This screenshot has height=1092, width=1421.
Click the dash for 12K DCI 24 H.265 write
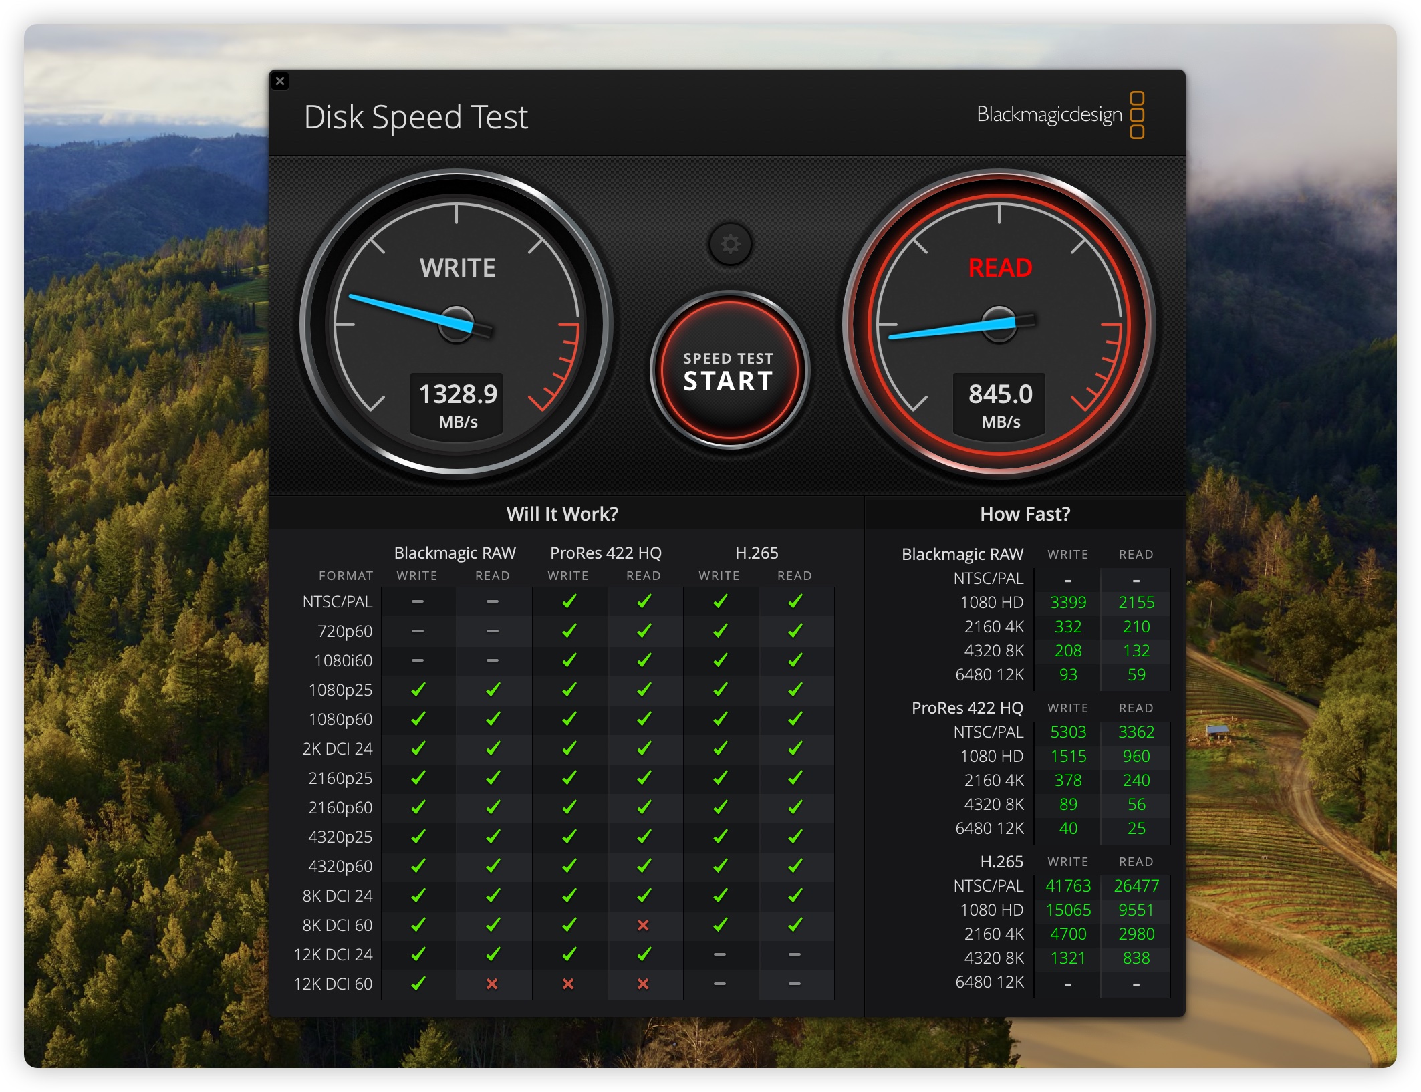click(x=720, y=954)
